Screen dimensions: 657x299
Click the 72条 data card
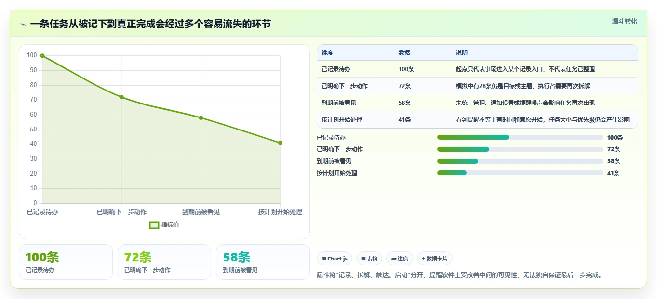(164, 262)
